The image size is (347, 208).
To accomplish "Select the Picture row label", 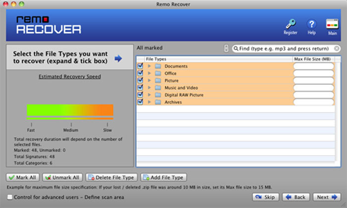I will click(172, 80).
